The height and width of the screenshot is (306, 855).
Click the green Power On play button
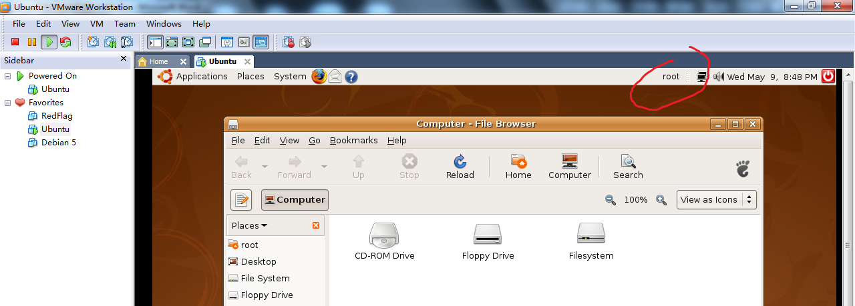tap(49, 42)
